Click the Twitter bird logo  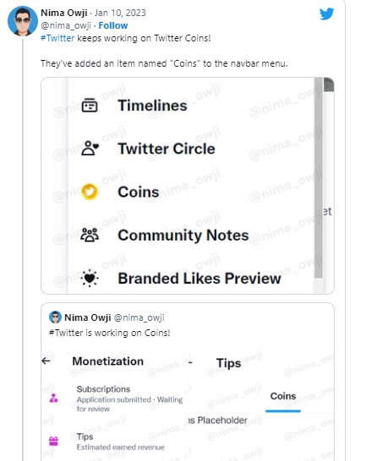click(x=327, y=14)
